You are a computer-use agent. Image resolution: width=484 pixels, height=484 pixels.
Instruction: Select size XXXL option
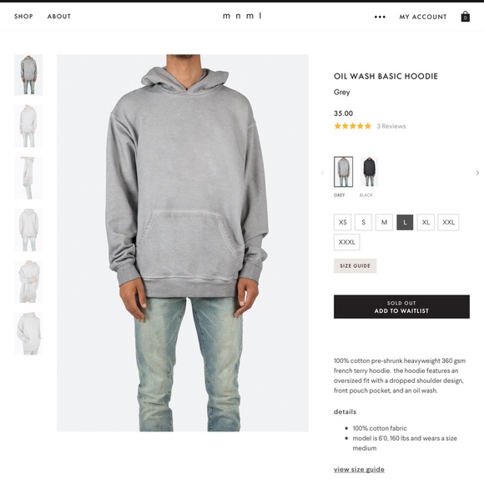pyautogui.click(x=346, y=242)
